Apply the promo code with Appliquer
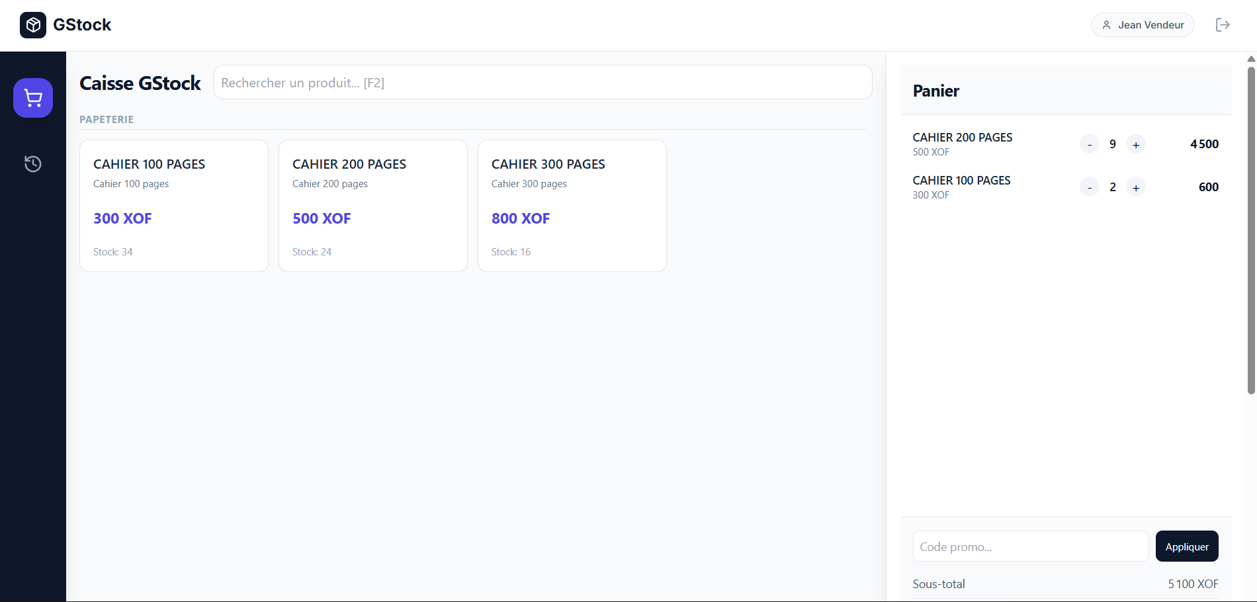The height and width of the screenshot is (602, 1257). 1187,546
